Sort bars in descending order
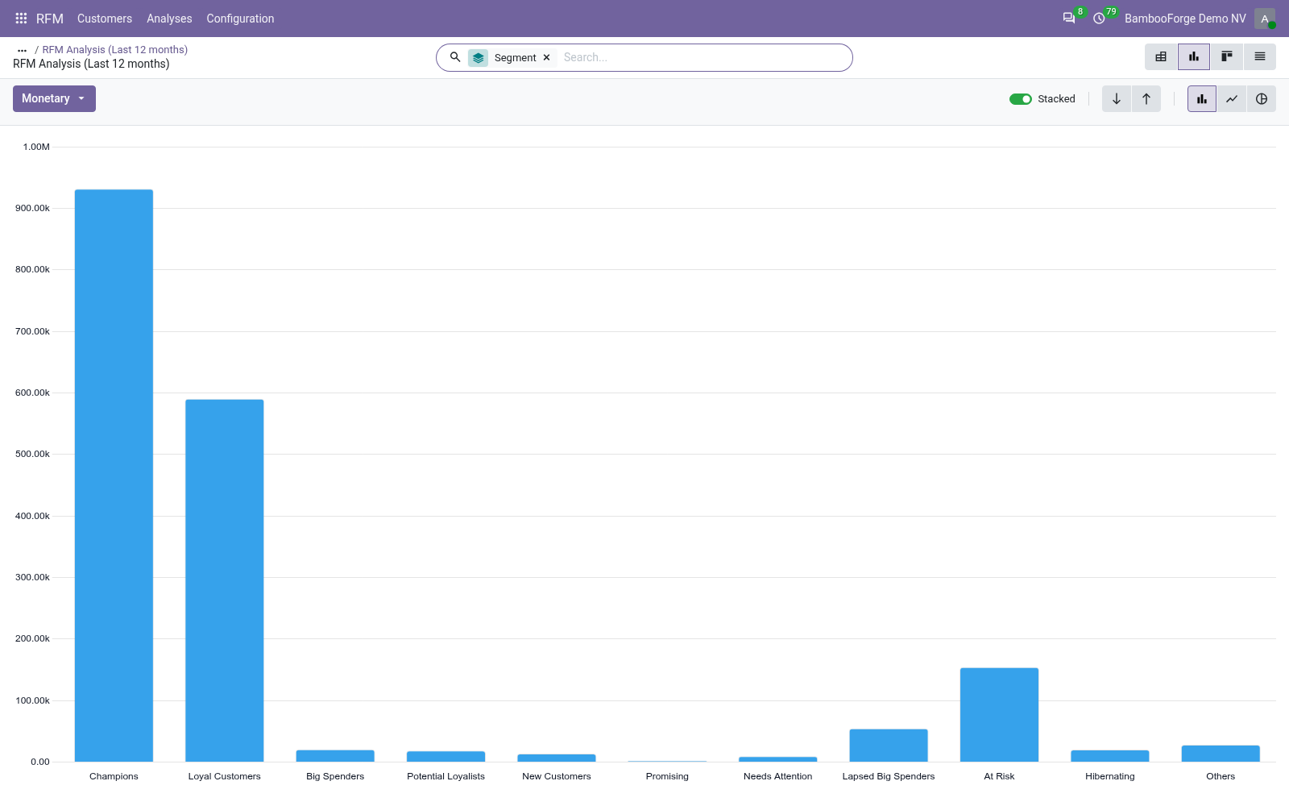 [1117, 98]
